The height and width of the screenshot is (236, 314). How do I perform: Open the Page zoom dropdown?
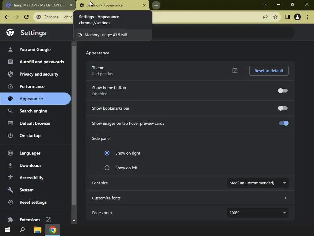258,213
